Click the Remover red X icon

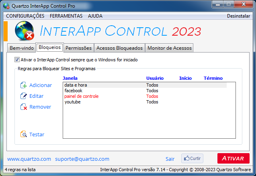point(23,107)
